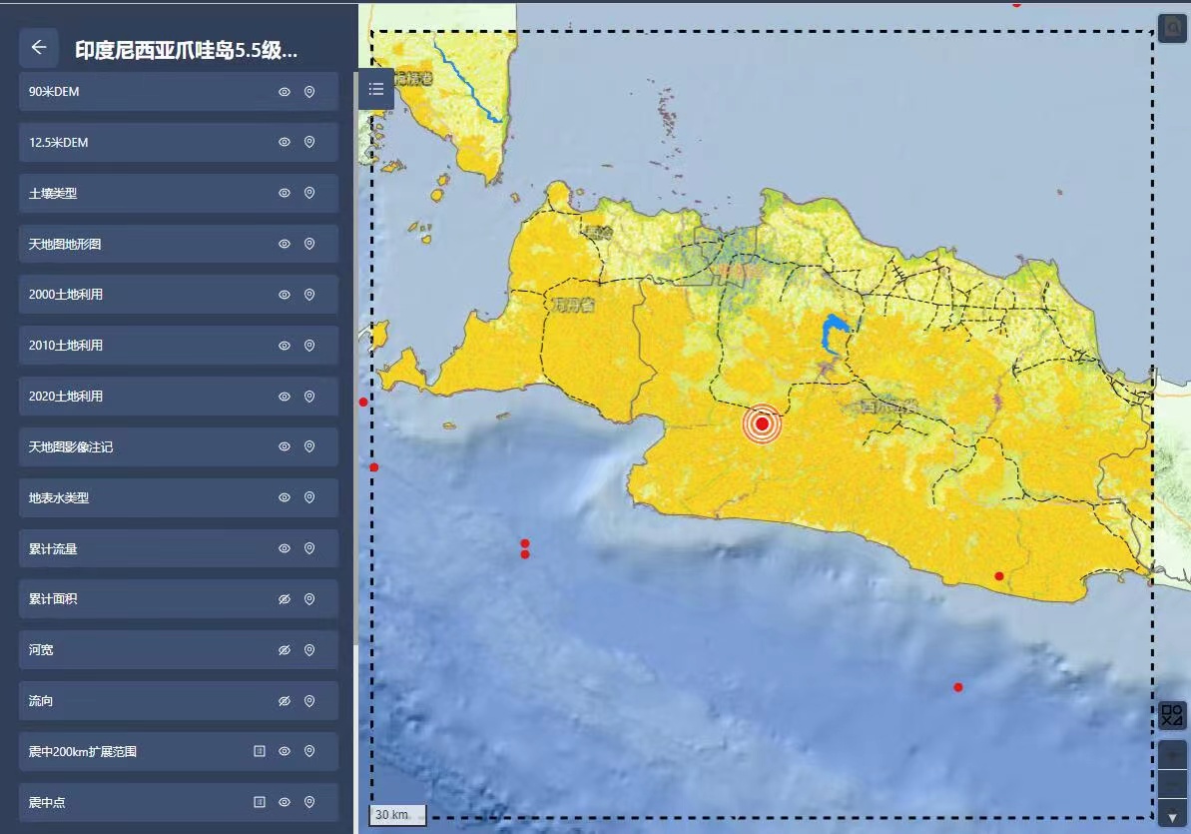Click the down triangle under zoom controls
Image resolution: width=1191 pixels, height=834 pixels.
click(x=1172, y=817)
